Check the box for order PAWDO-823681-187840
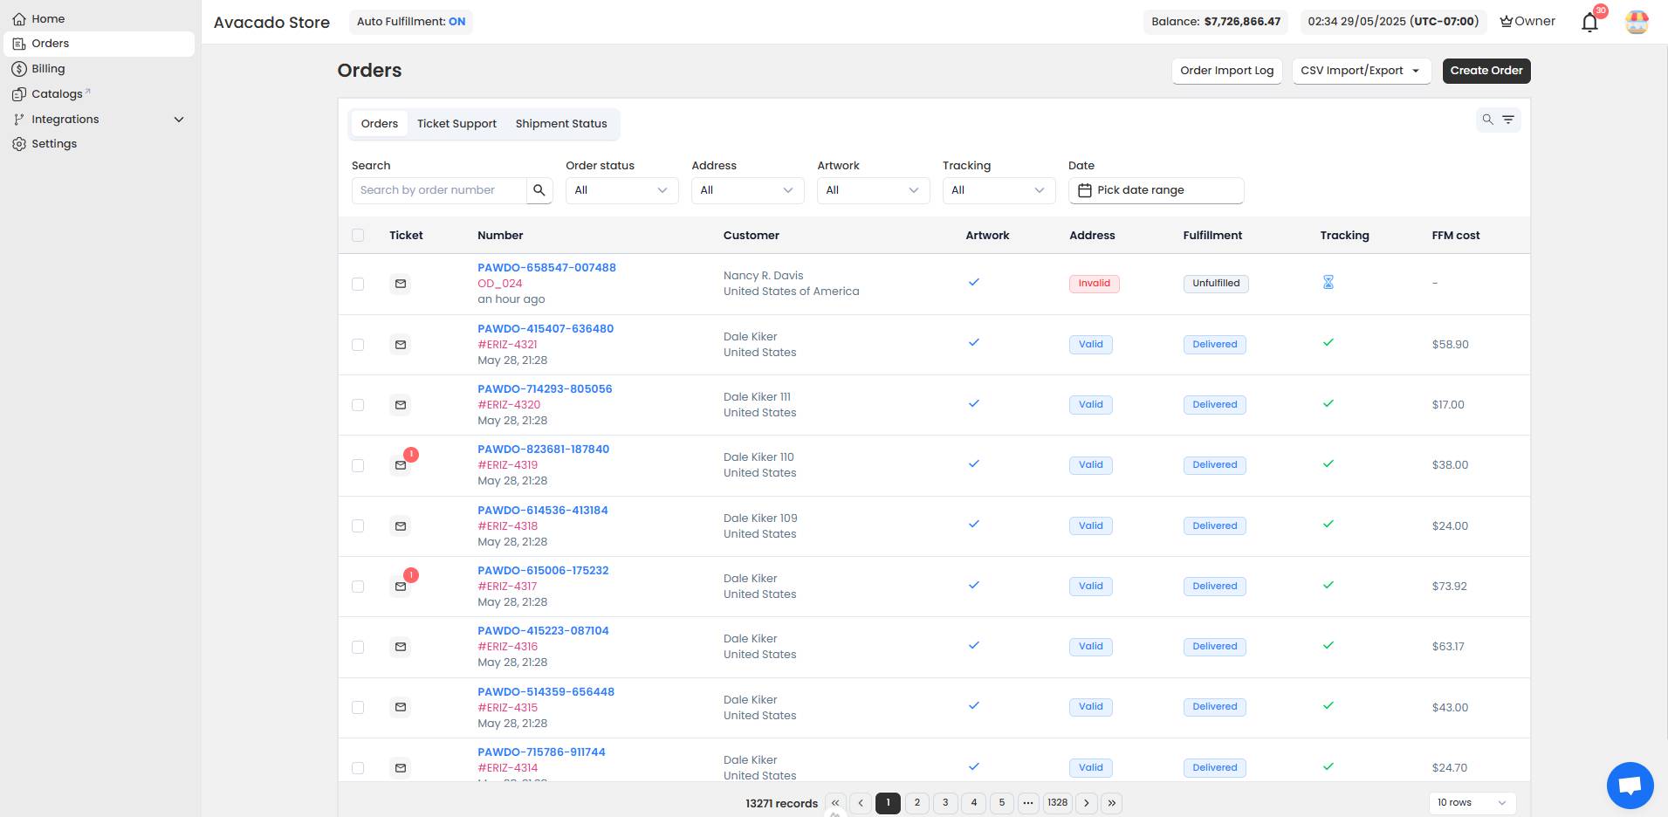Viewport: 1668px width, 817px height. [358, 465]
